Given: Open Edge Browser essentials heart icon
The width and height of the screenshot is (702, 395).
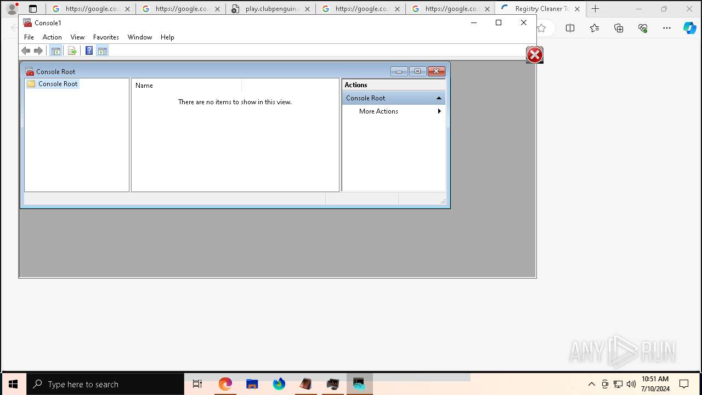Looking at the screenshot, I should [x=643, y=29].
